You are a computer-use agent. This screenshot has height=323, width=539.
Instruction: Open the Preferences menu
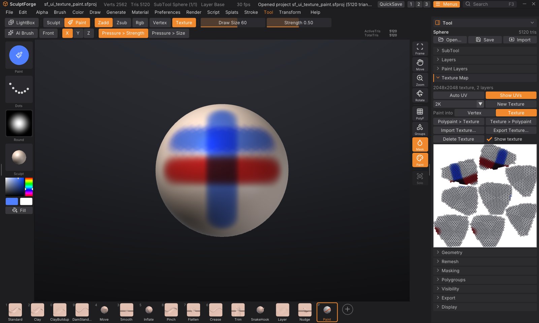tap(167, 12)
